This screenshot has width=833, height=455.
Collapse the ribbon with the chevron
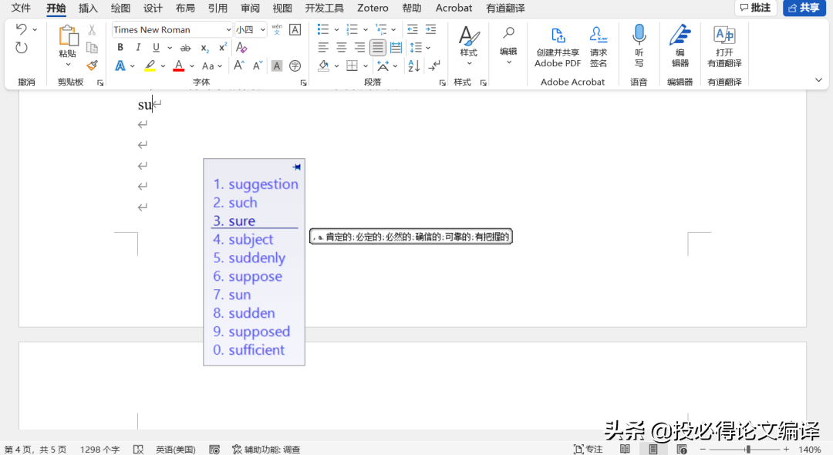(818, 80)
